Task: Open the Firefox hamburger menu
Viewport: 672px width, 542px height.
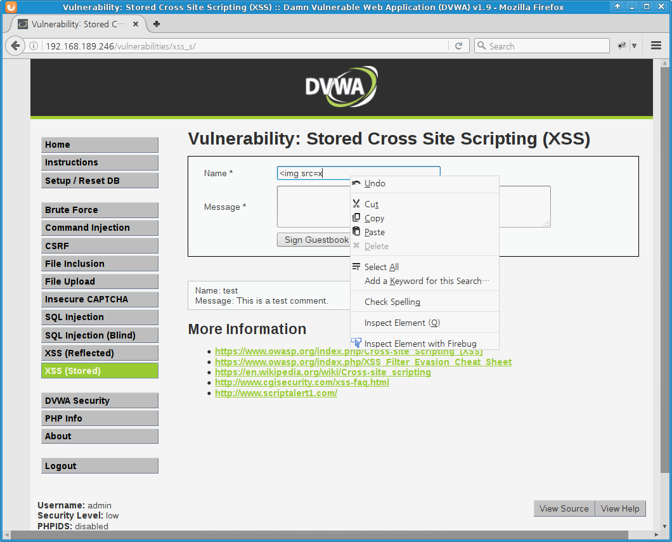Action: [x=656, y=46]
